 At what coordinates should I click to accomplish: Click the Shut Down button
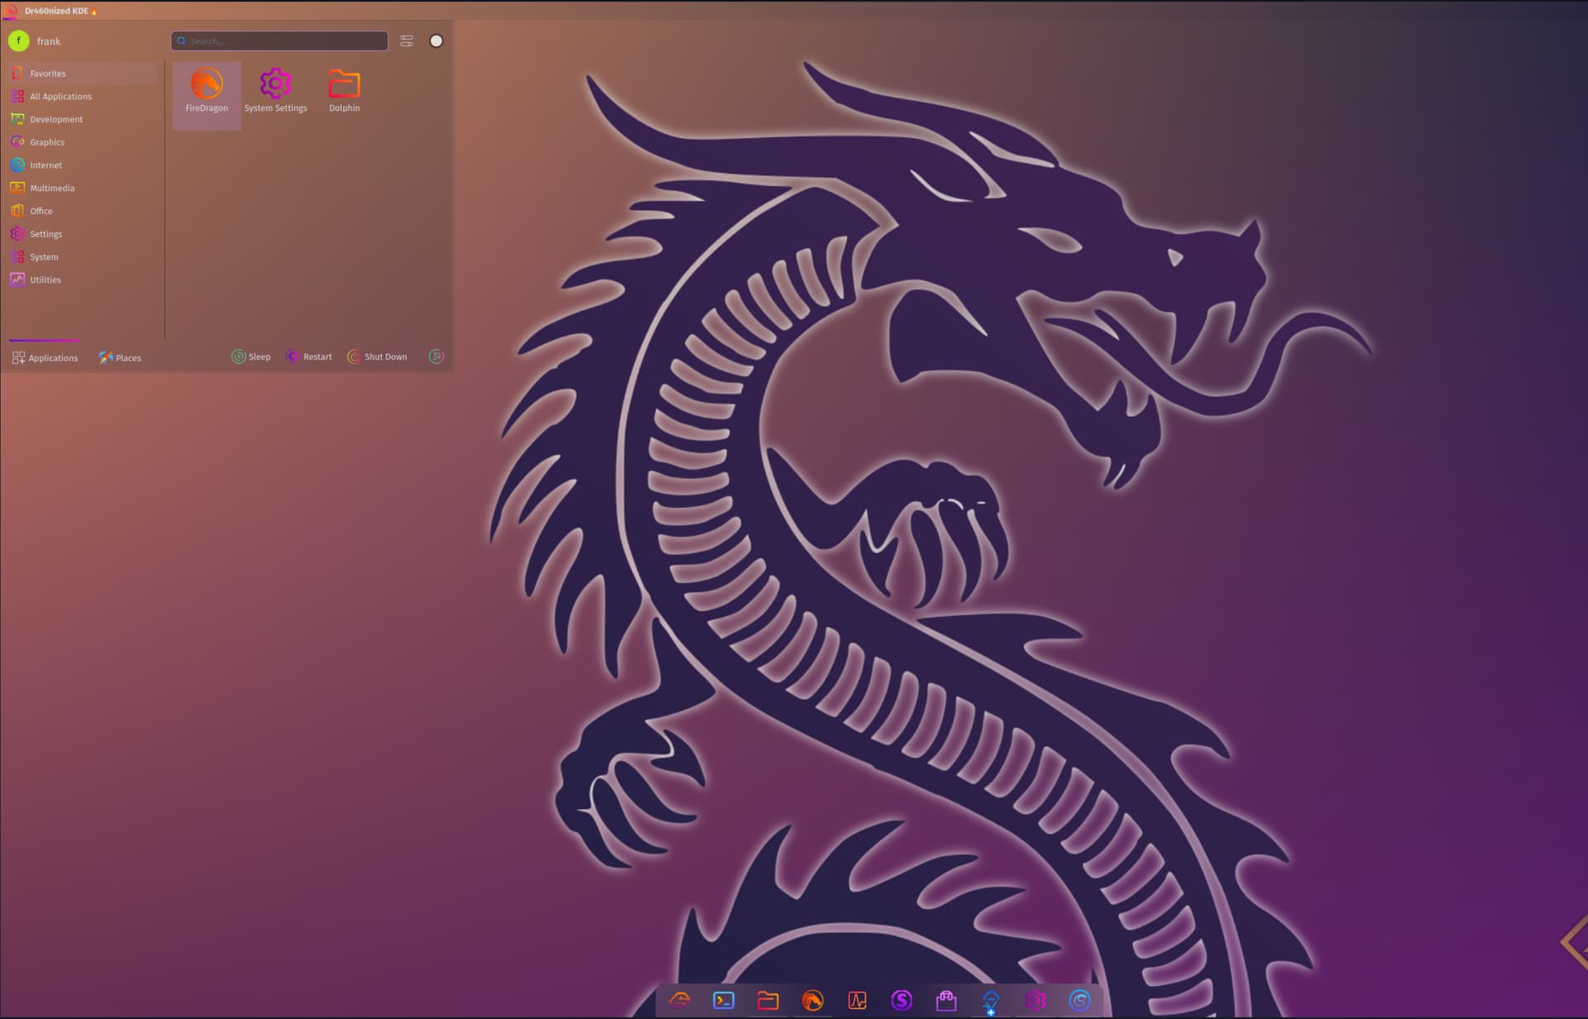[377, 356]
